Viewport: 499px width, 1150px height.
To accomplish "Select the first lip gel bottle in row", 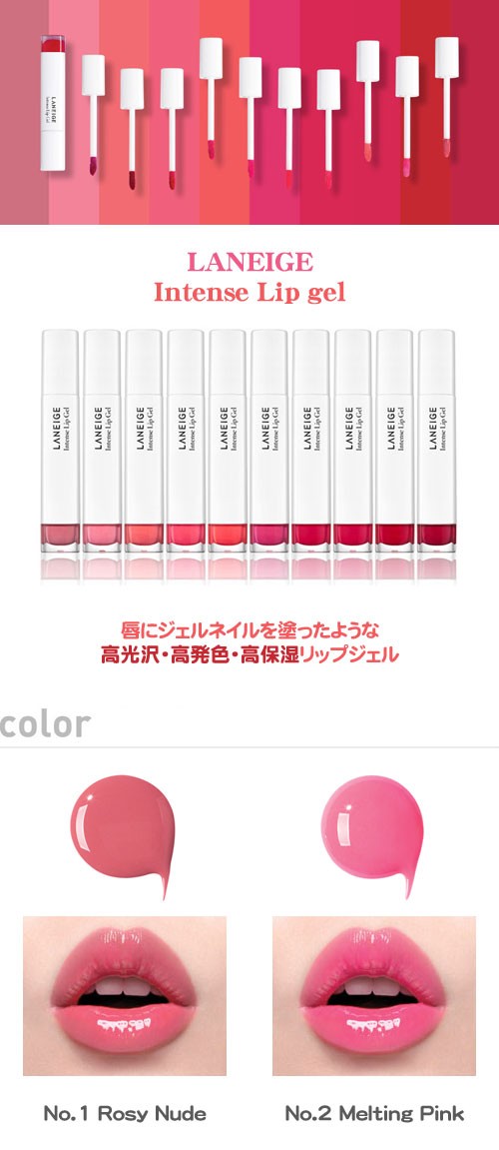I will pyautogui.click(x=60, y=441).
